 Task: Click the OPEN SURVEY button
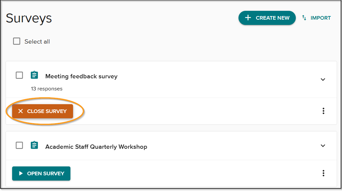point(41,173)
